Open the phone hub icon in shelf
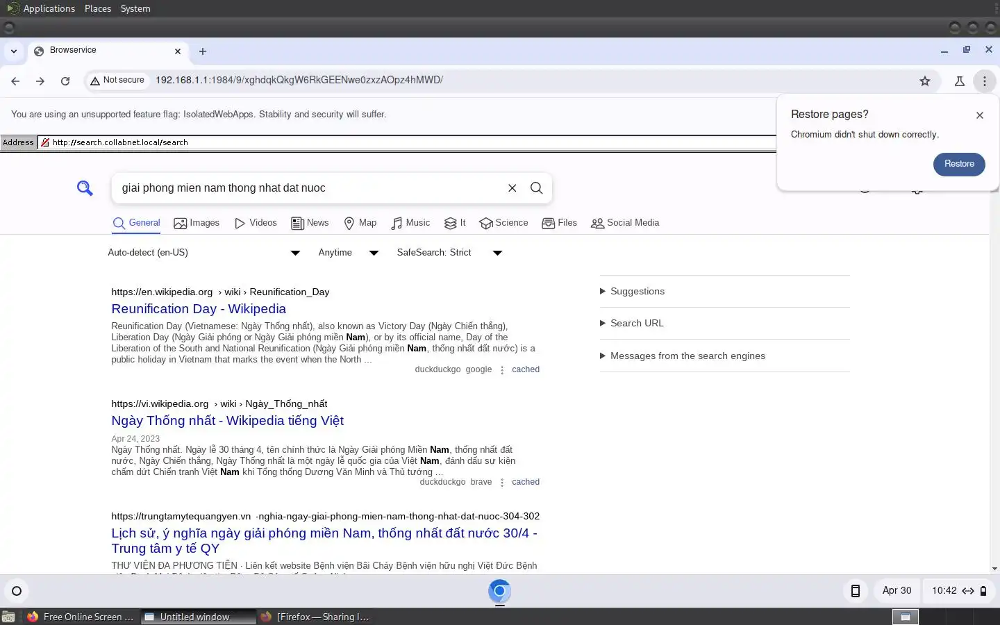 (856, 591)
